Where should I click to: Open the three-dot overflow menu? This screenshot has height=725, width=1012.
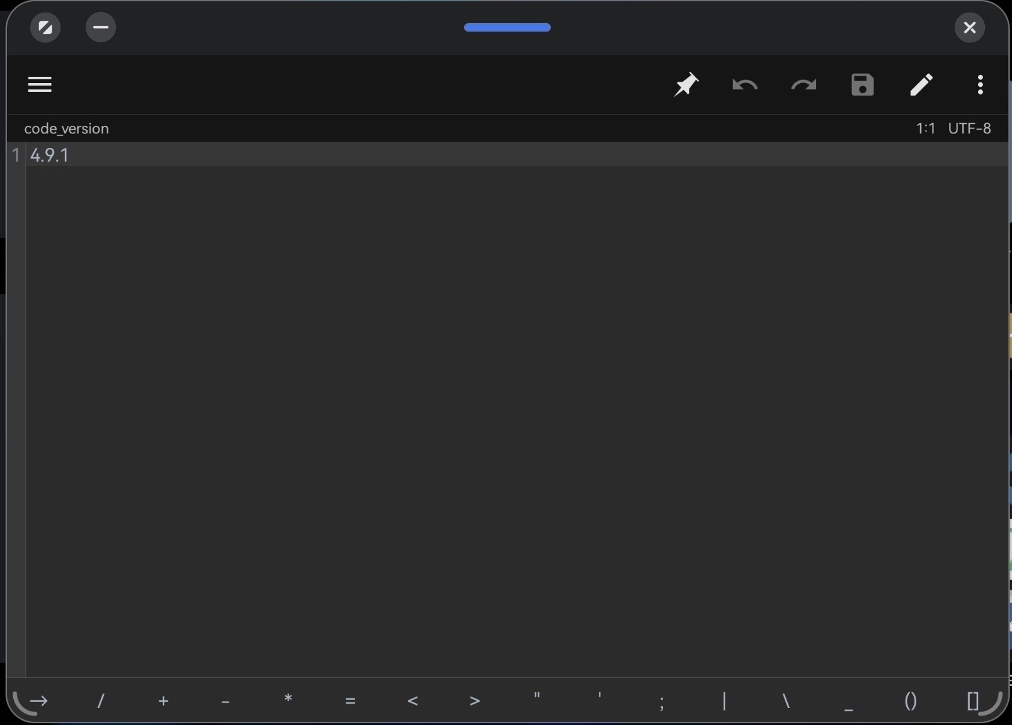(x=981, y=84)
